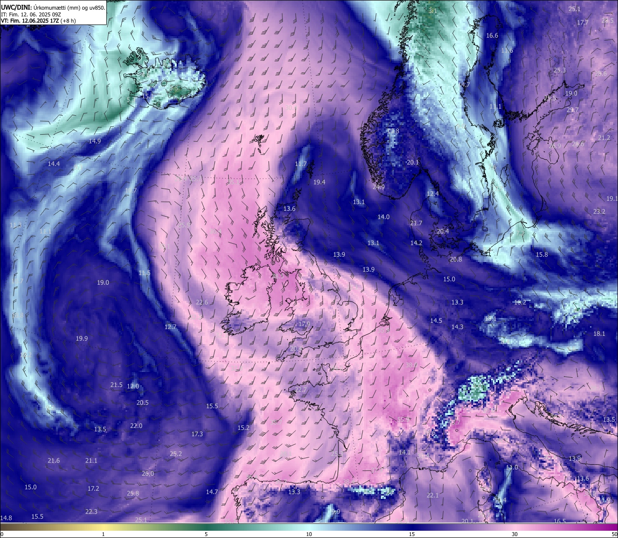Click the map value 14.1 over southern France
Screen dimensions: 618x538
(404, 453)
